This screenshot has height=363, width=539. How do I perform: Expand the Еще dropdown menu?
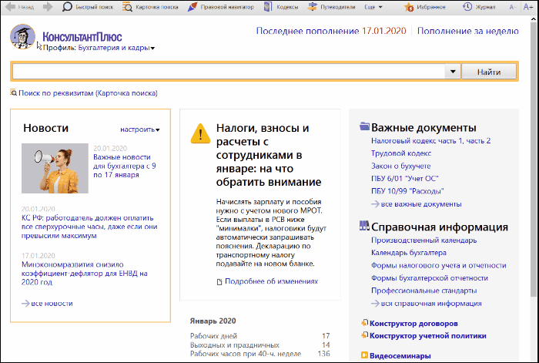pyautogui.click(x=373, y=7)
